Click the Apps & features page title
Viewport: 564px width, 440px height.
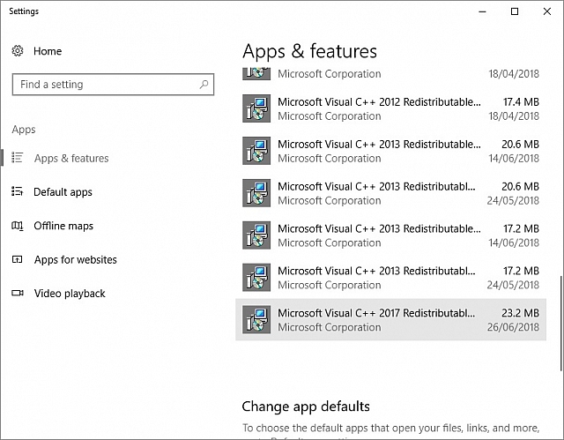click(309, 51)
